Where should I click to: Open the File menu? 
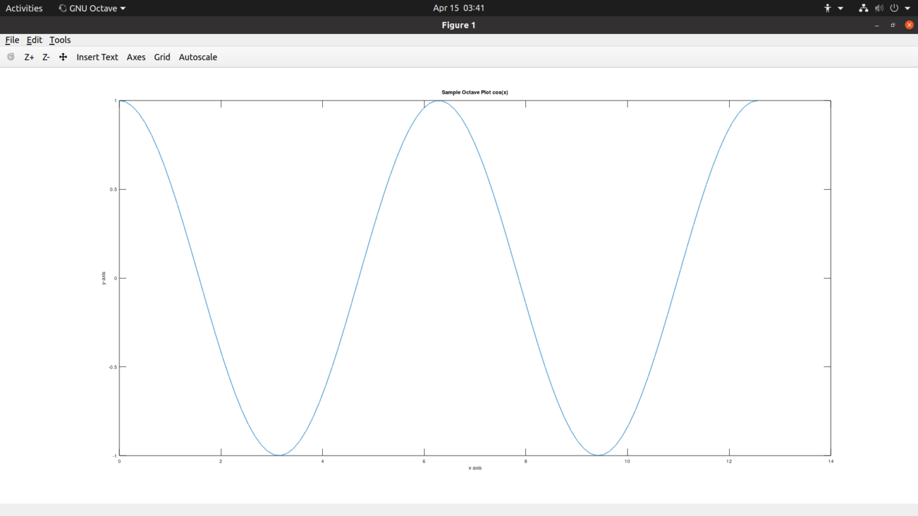[12, 40]
